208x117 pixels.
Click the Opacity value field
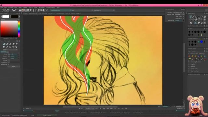tap(14, 58)
